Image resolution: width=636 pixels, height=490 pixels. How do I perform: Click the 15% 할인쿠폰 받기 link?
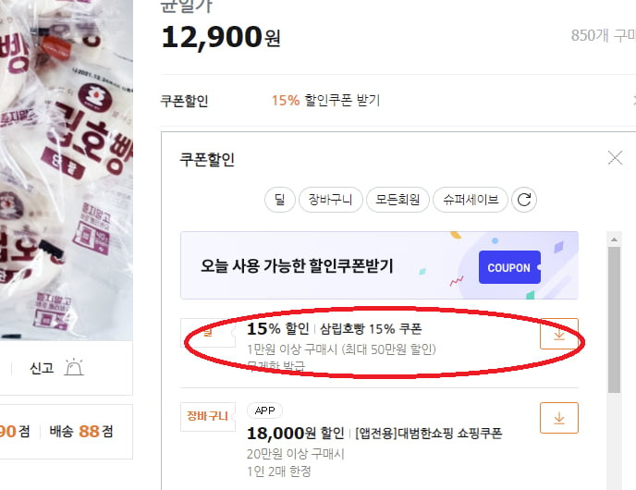tap(325, 100)
